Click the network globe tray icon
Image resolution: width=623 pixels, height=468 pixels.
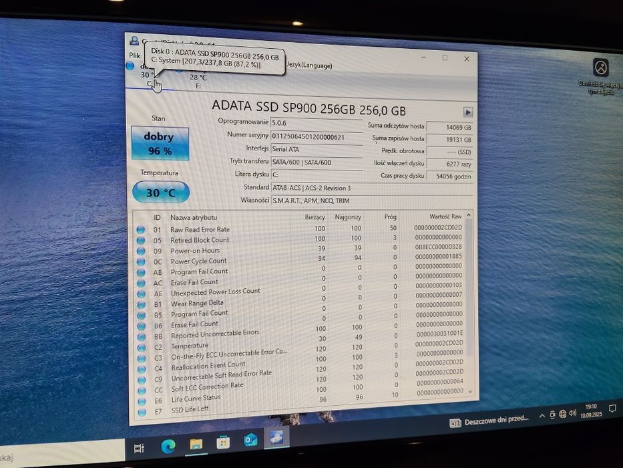[563, 414]
